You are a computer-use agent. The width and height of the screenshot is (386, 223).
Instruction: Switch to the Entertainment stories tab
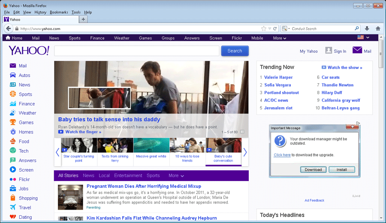click(x=128, y=176)
